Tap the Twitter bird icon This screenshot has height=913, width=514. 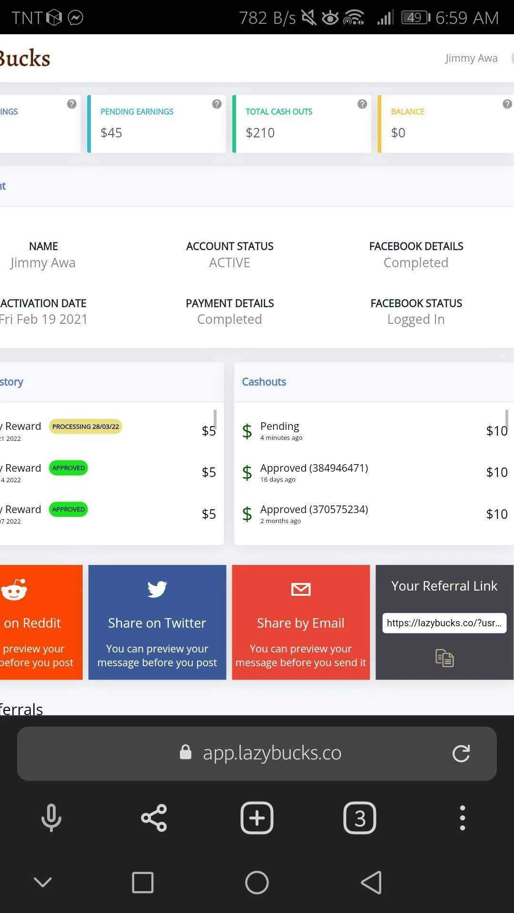click(157, 589)
